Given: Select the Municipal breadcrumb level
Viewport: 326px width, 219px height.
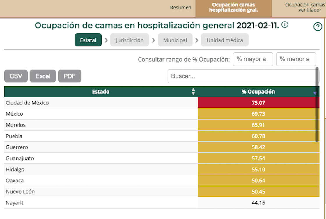Looking at the screenshot, I should 175,40.
